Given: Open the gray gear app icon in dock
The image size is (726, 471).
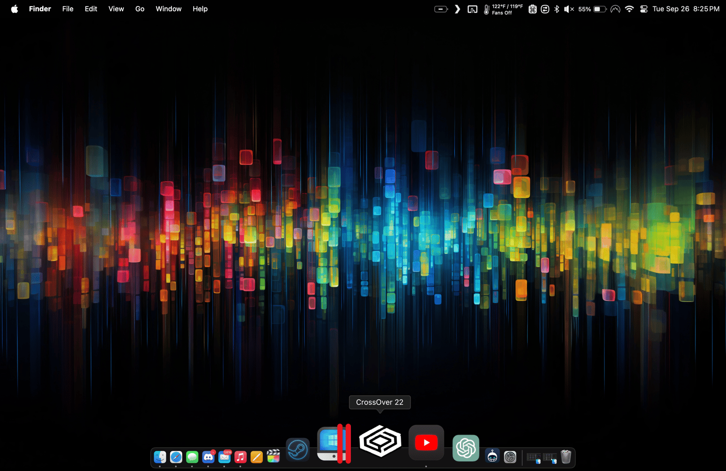Looking at the screenshot, I should [x=510, y=457].
